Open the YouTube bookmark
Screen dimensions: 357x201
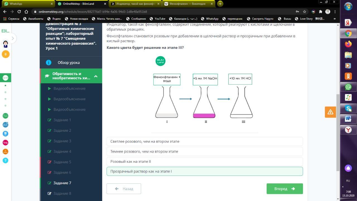coord(157,19)
